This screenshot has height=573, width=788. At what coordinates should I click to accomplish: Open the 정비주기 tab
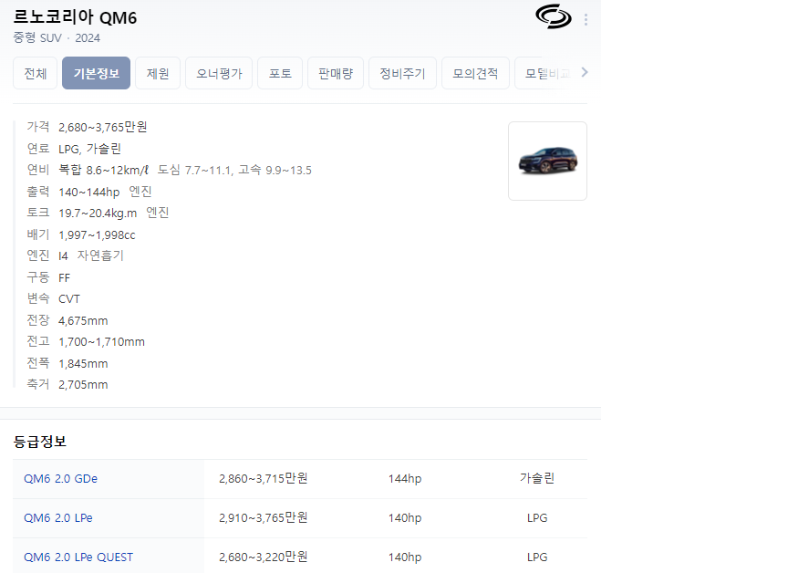pos(402,73)
